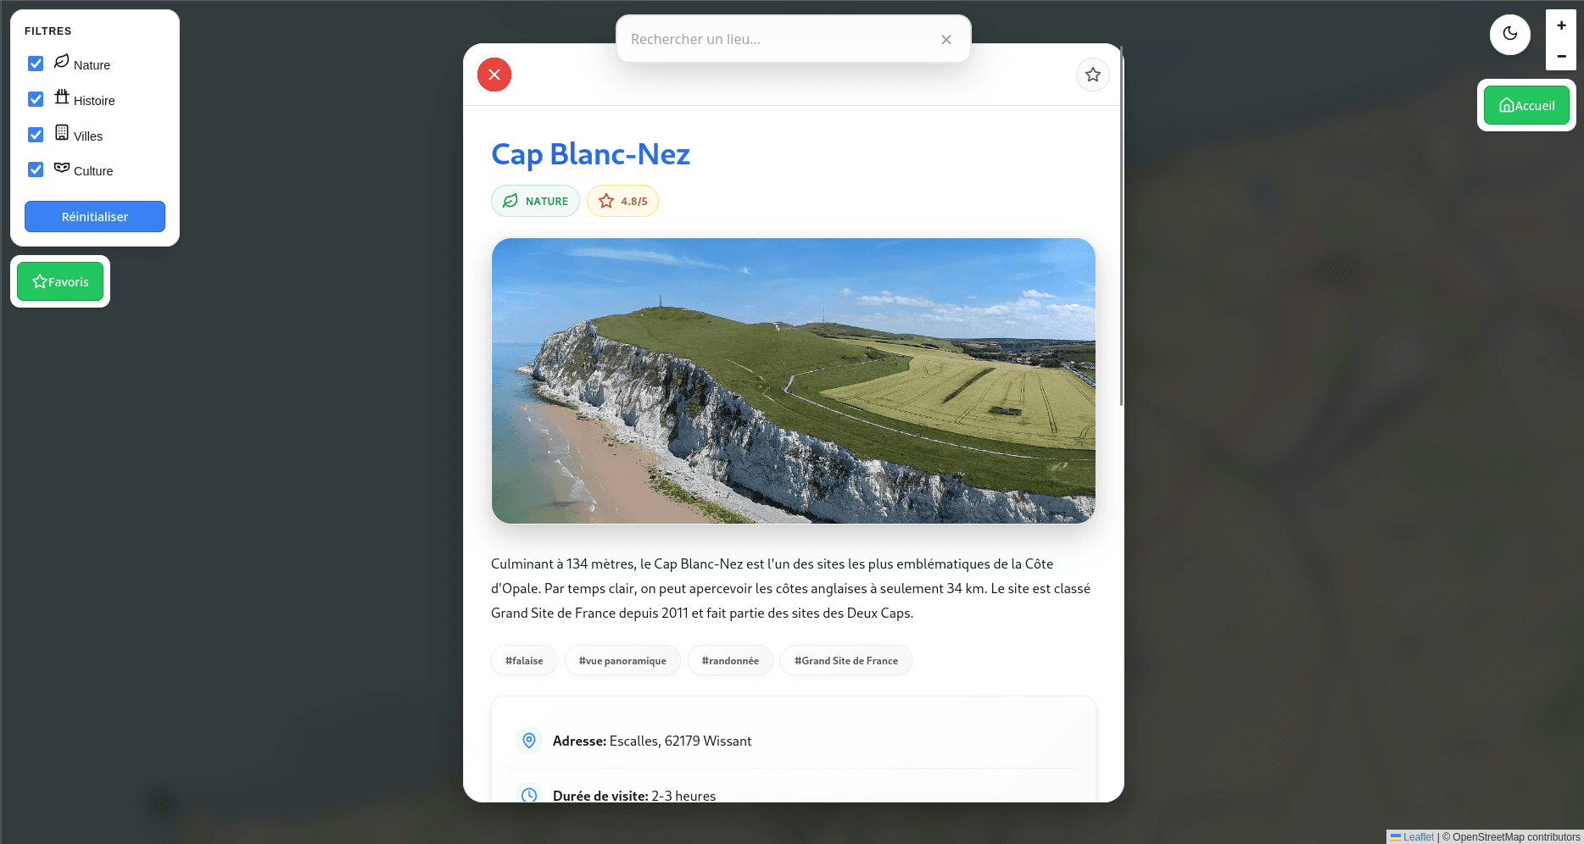
Task: Click the visit duration clock icon
Action: 529,795
